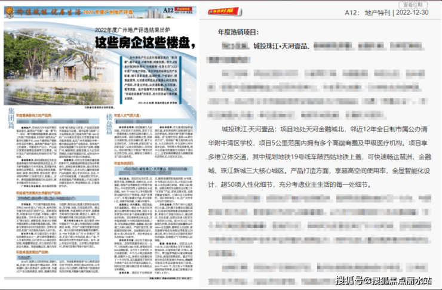Click the '年度卓越发展地产品牌:' heading

[32, 252]
